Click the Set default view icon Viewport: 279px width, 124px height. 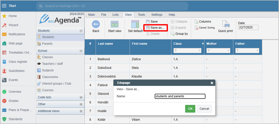coord(135,24)
